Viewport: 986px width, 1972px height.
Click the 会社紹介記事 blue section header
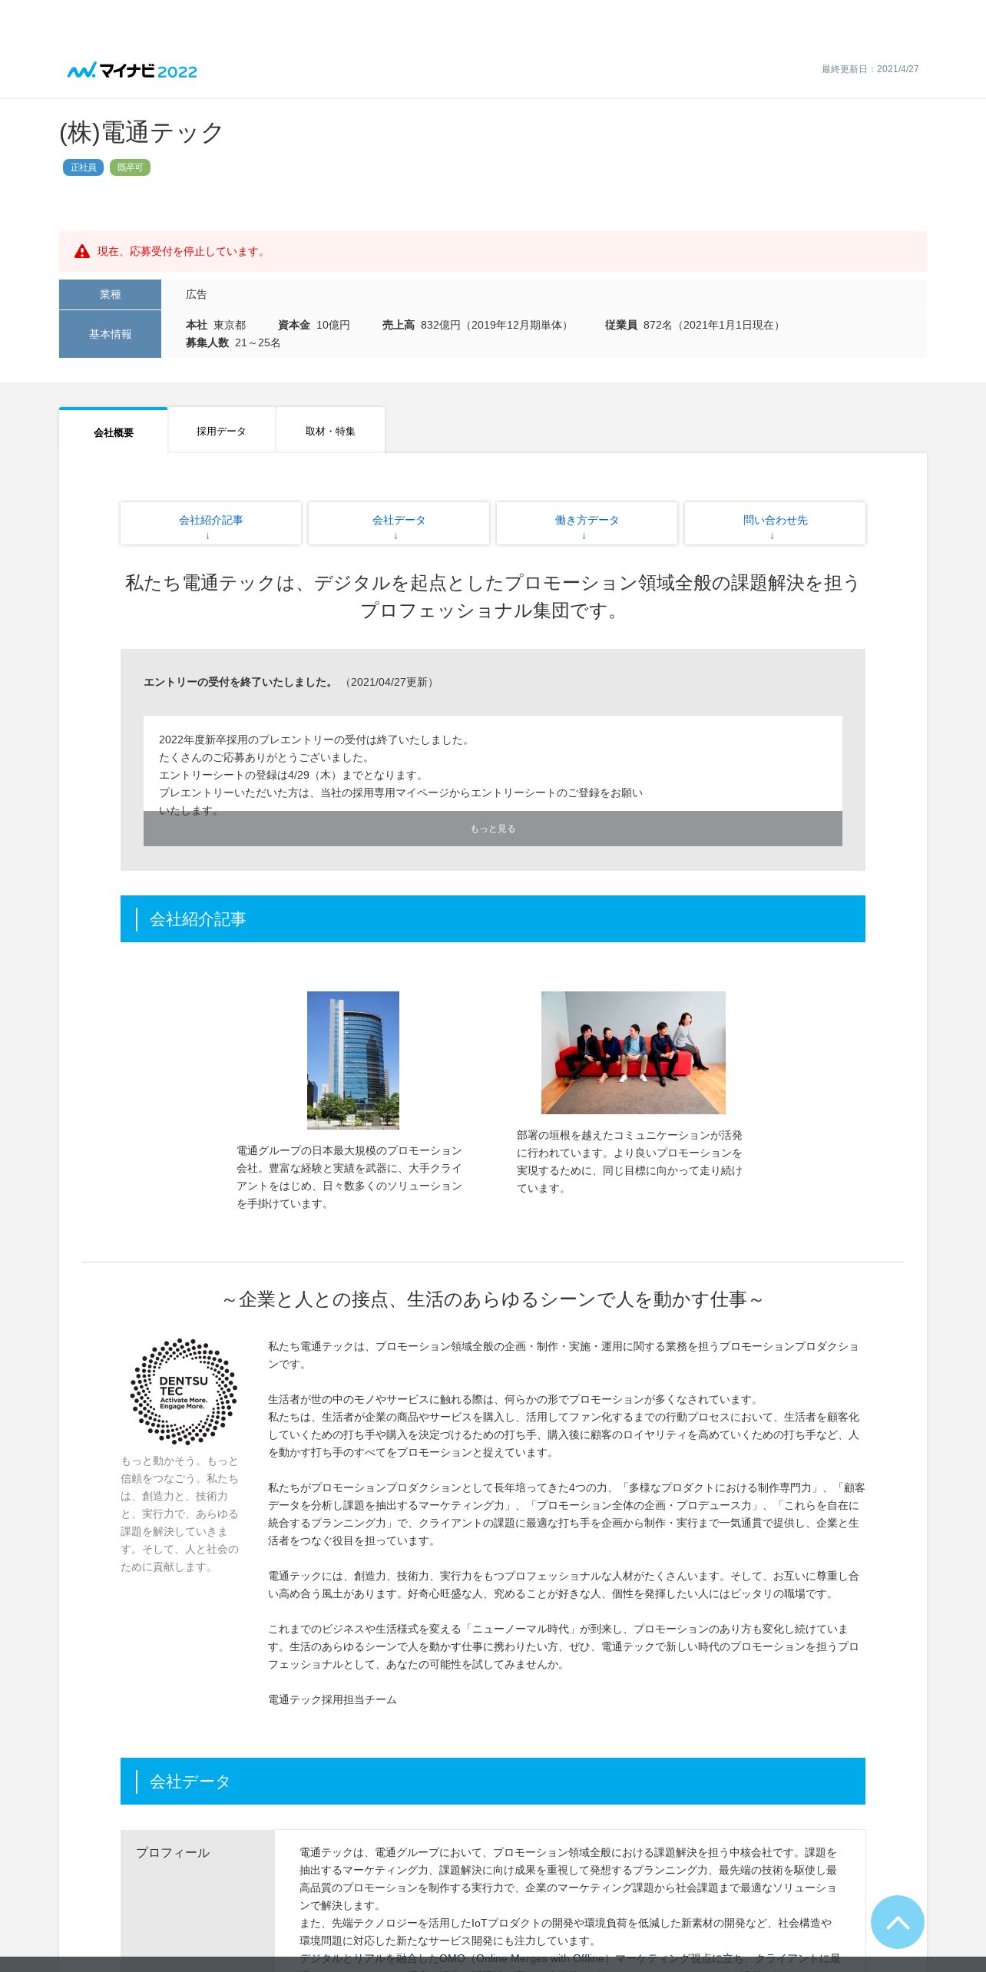tap(493, 918)
